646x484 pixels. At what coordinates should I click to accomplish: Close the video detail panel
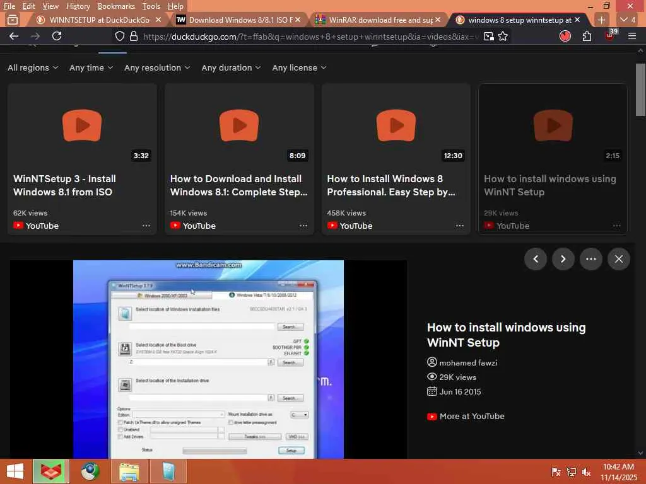pyautogui.click(x=618, y=259)
